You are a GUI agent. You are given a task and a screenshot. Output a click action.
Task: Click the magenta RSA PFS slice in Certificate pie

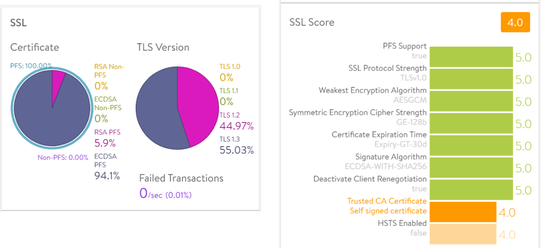57,78
